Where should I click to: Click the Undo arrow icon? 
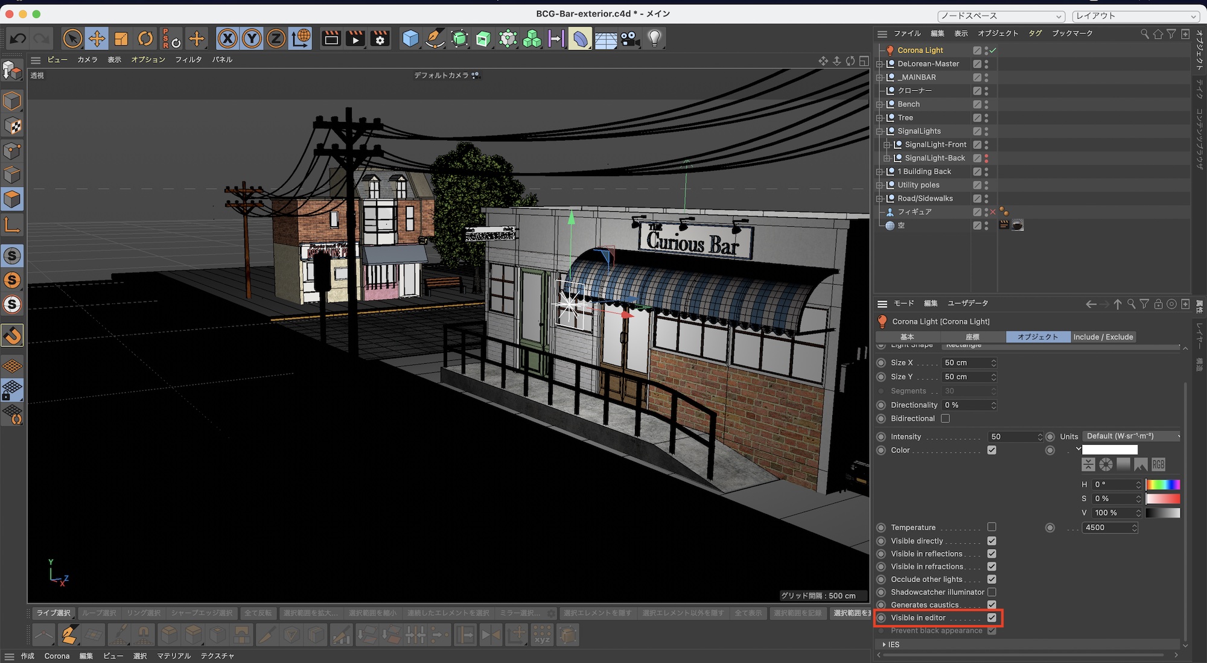(x=18, y=39)
